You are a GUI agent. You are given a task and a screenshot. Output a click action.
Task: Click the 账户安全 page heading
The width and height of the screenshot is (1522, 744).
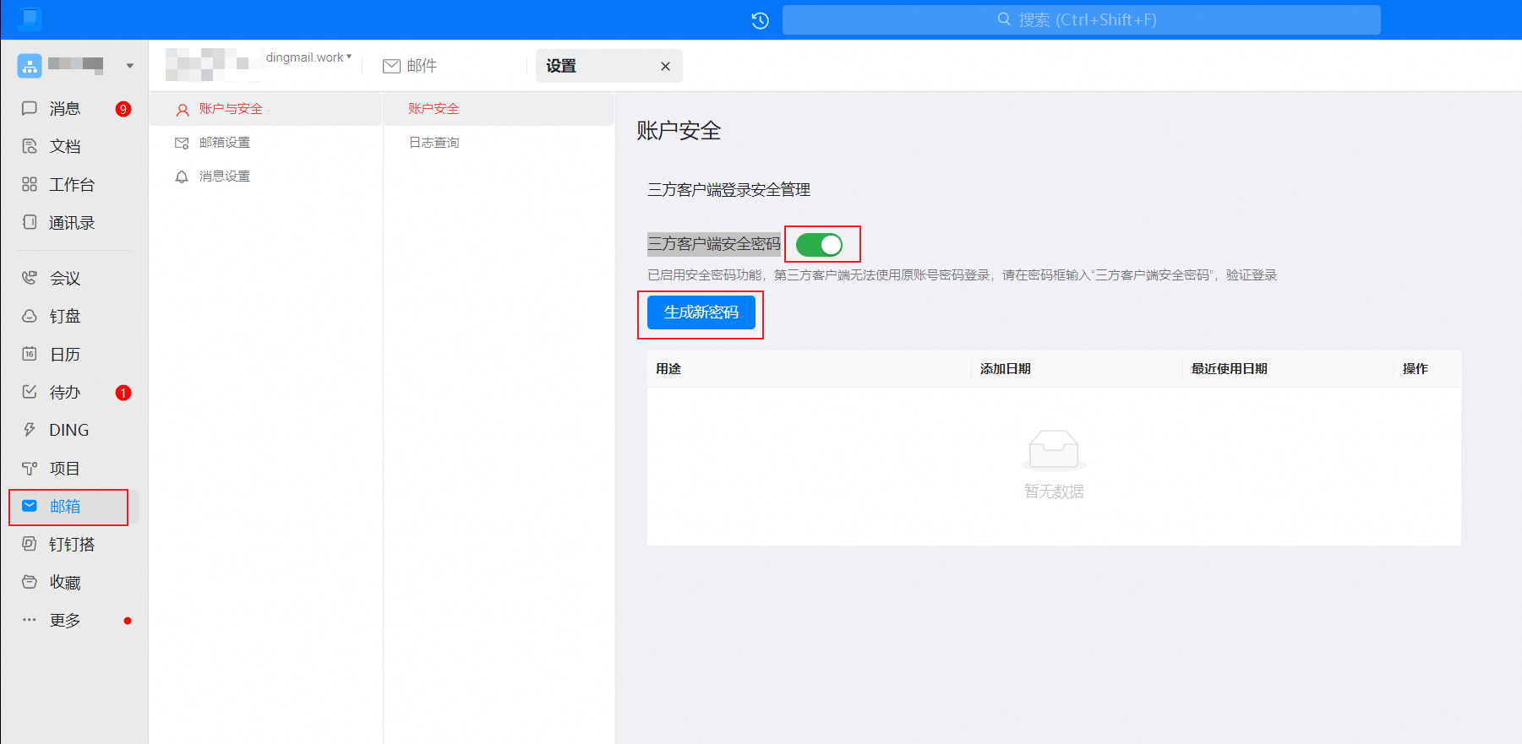click(679, 131)
